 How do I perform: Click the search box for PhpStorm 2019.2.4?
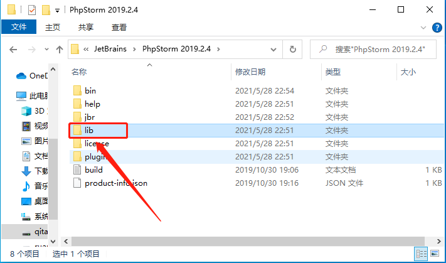[373, 50]
